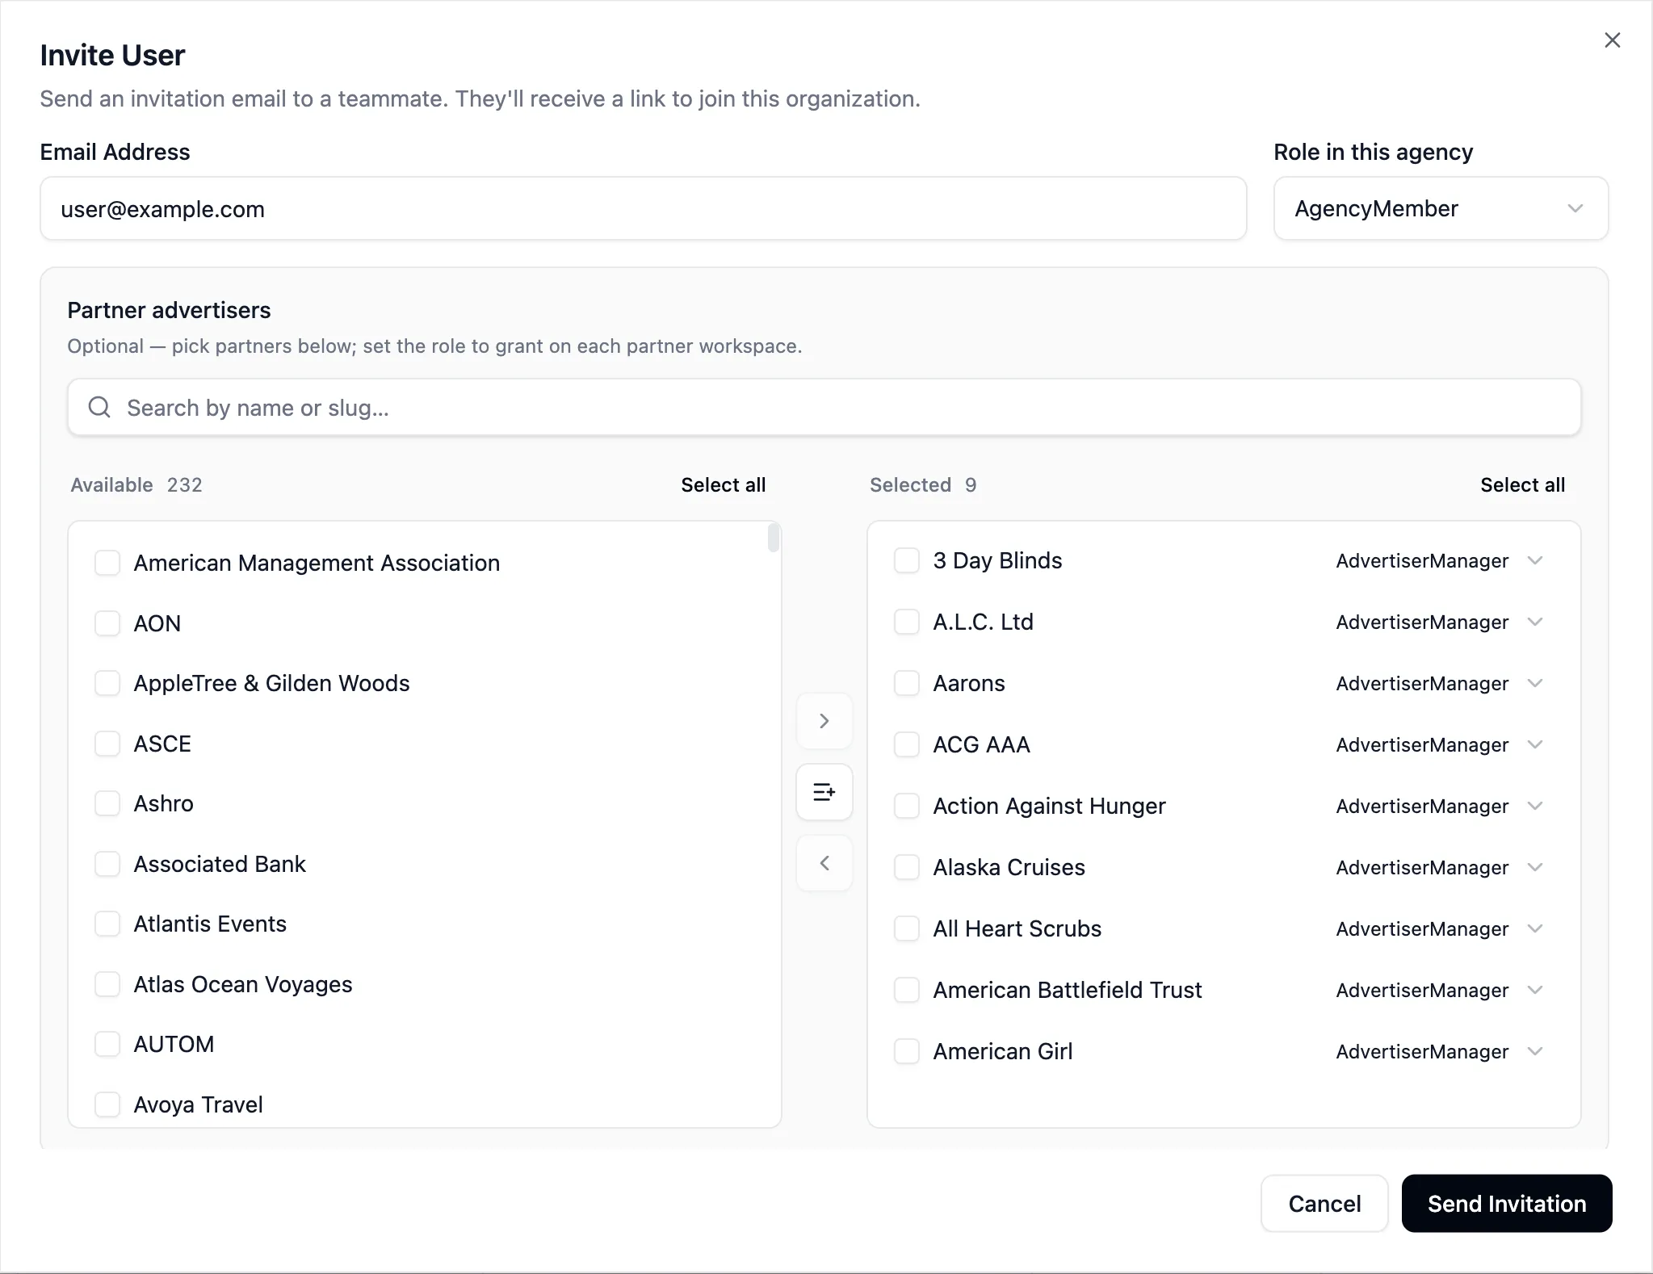
Task: Check the ASCE checkbox
Action: [x=107, y=744]
